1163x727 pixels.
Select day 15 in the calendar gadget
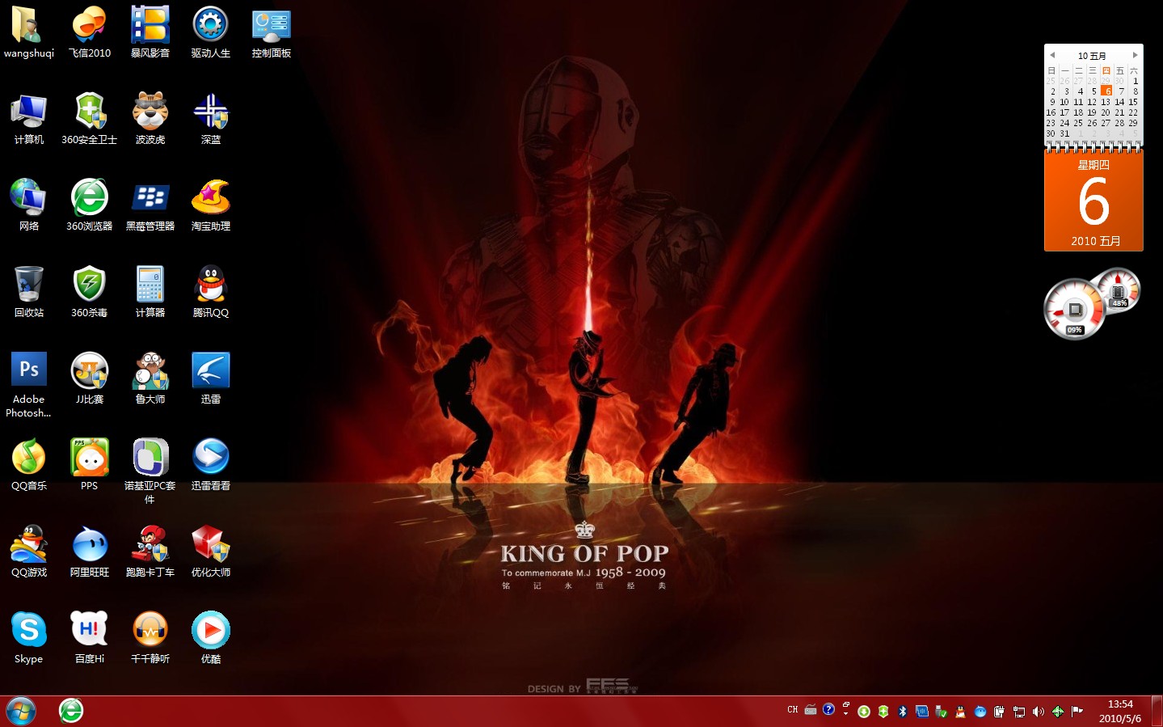pos(1133,102)
